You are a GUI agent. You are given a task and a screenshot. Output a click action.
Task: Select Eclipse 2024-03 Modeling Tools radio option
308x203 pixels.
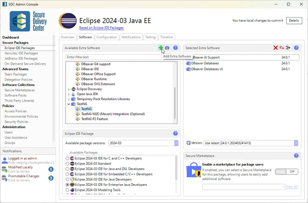(67, 190)
